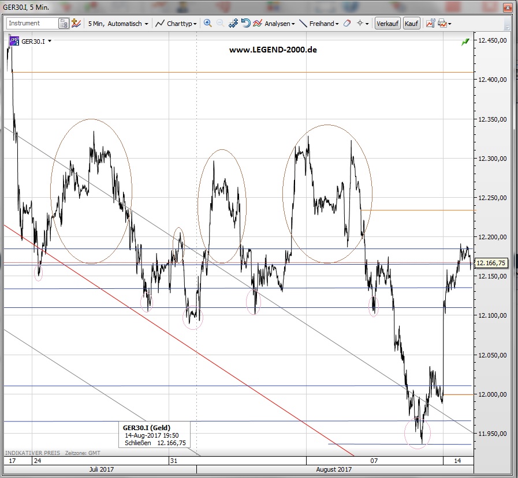Expand the Charttyp dropdown
This screenshot has width=518, height=478.
click(177, 24)
